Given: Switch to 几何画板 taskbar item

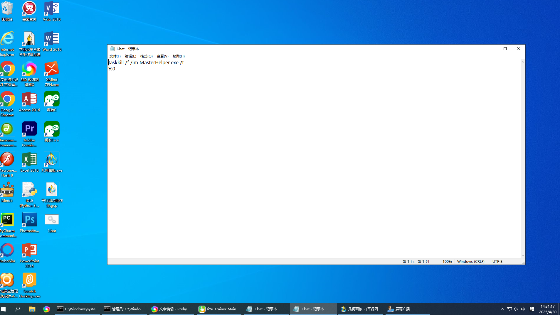Looking at the screenshot, I should (x=360, y=309).
